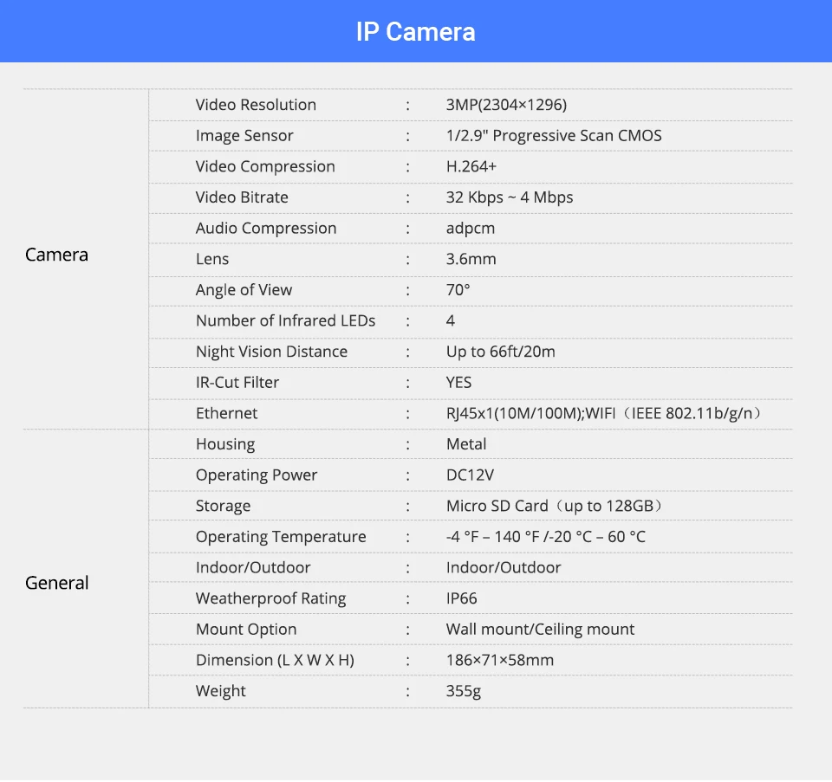The image size is (832, 782).
Task: Select the Camera section label
Action: point(56,255)
